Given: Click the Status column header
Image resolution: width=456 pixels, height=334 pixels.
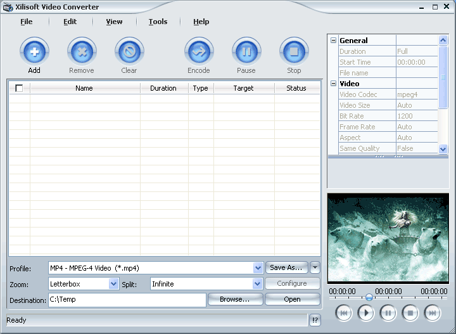Looking at the screenshot, I should click(x=296, y=88).
